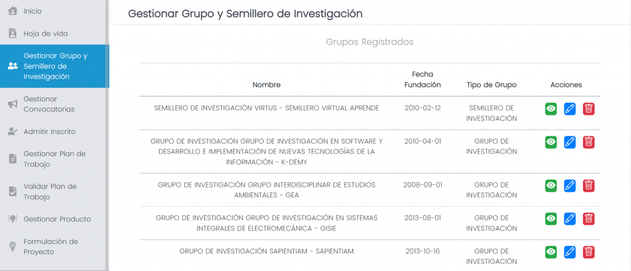Open Gestionar Convocatorias in sidebar

pyautogui.click(x=49, y=104)
